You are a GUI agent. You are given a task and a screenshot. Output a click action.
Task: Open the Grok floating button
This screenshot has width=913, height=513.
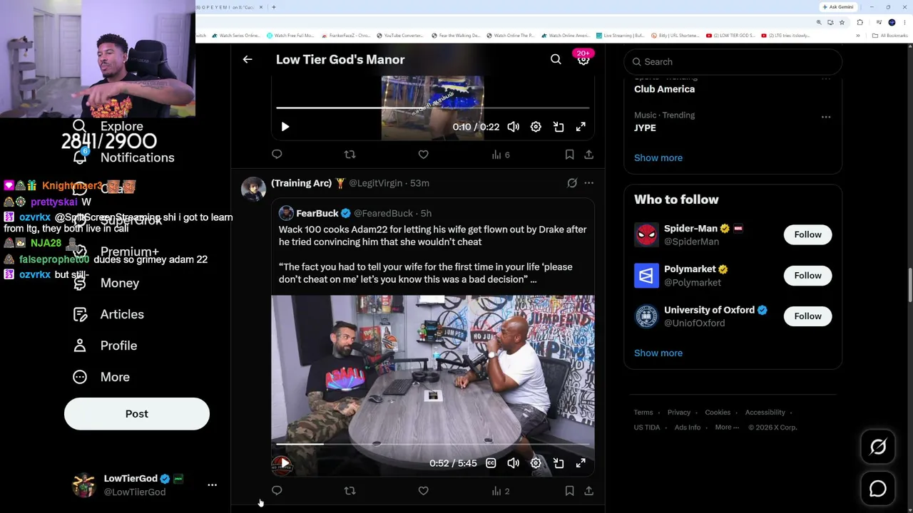[878, 447]
